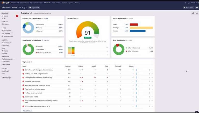This screenshot has height=113, width=199.
Task: Open three-dot menu for Self-reference hreflang annotation missing
Action: (149, 70)
